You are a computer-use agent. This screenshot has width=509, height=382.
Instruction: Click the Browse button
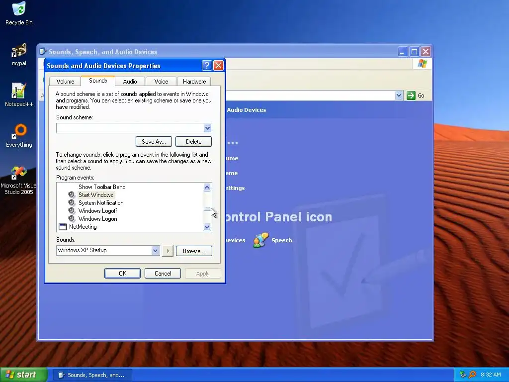pos(194,251)
